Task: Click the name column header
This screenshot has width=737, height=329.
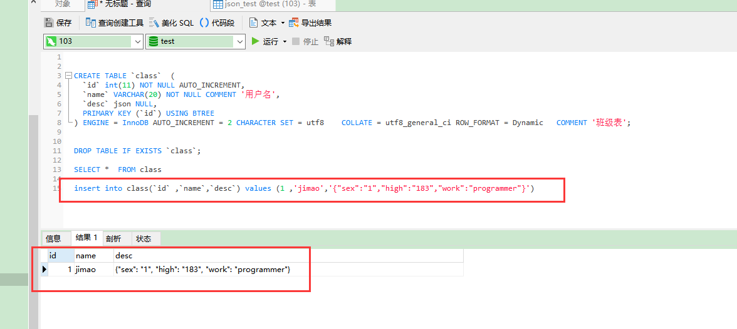Action: tap(93, 256)
